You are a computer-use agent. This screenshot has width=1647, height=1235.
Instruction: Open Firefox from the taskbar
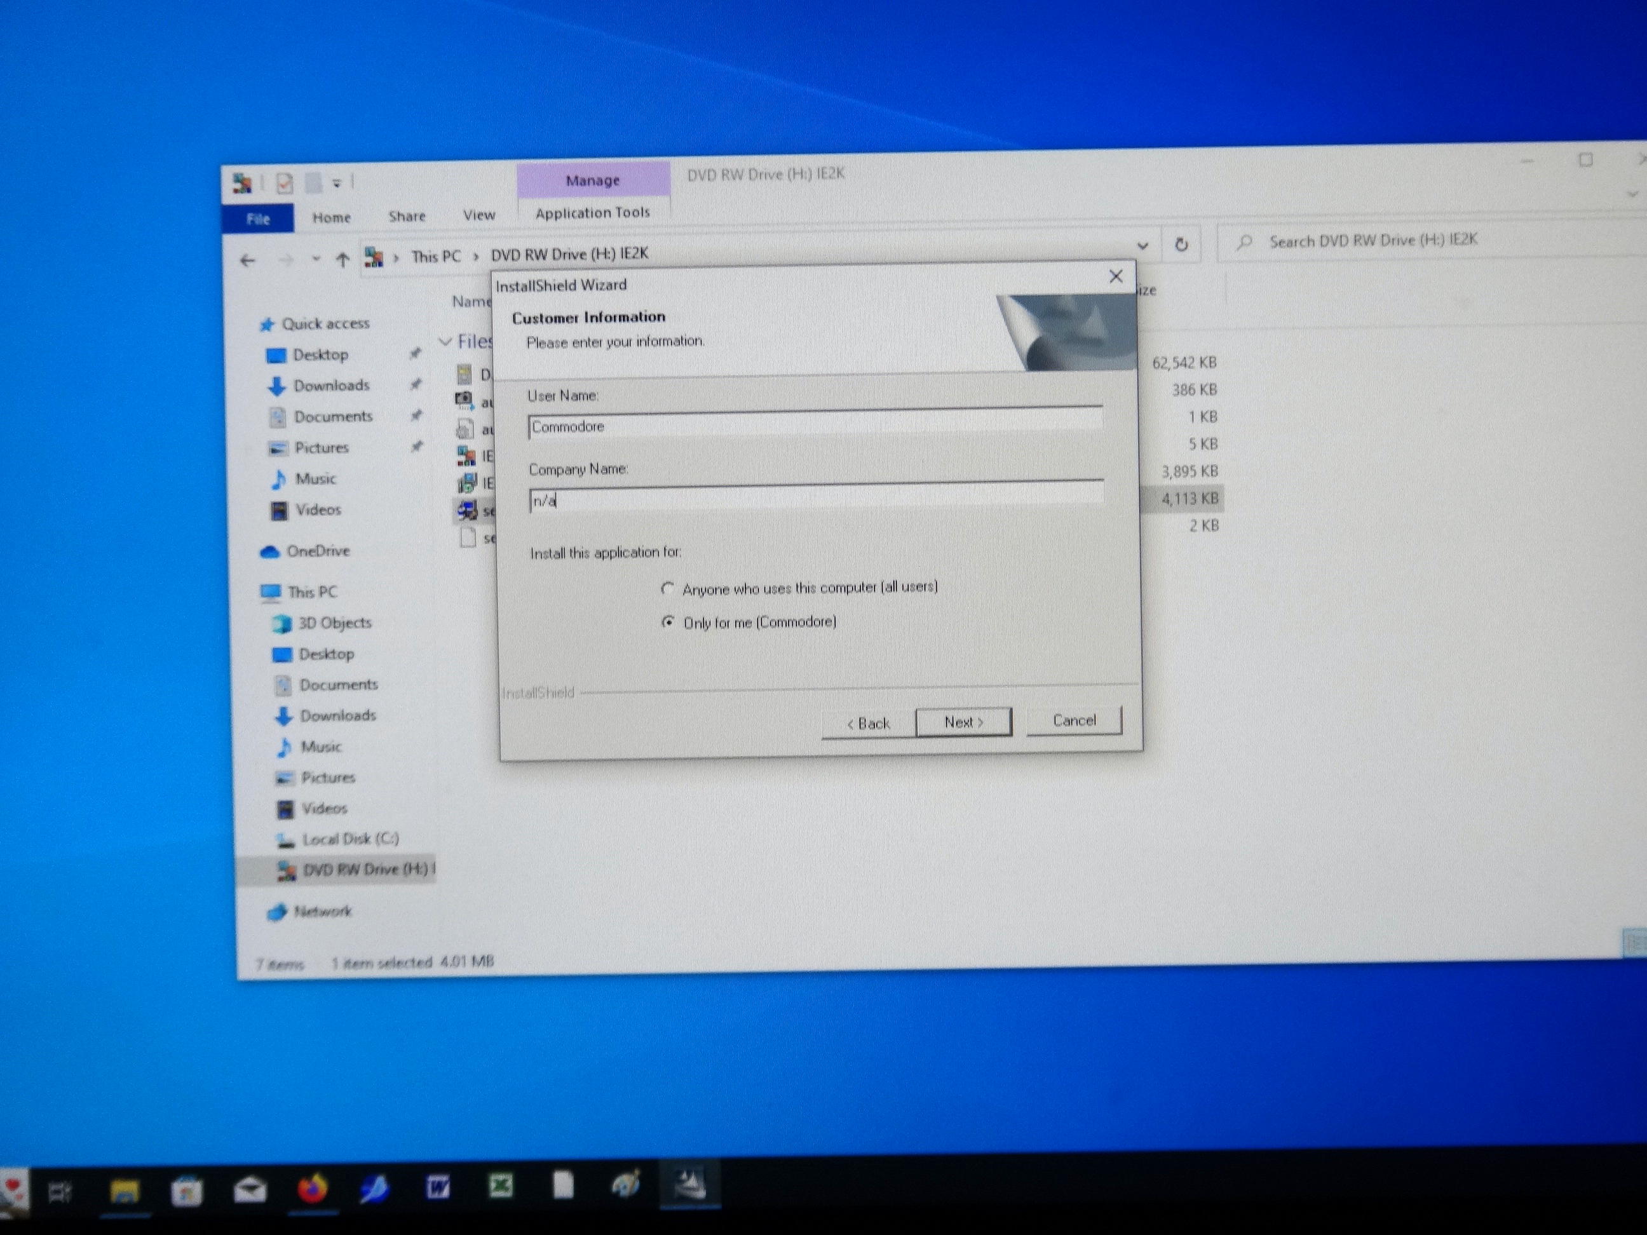(313, 1189)
